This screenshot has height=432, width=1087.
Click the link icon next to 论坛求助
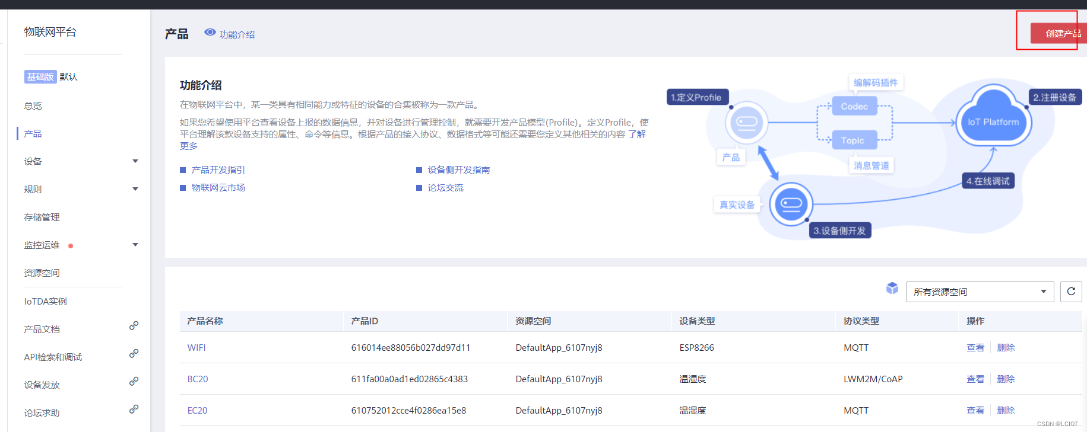(x=134, y=409)
